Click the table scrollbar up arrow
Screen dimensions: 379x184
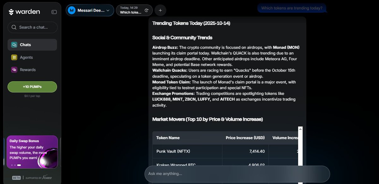(x=300, y=129)
